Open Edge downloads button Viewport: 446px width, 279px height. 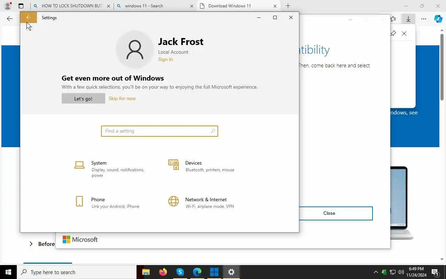click(x=408, y=19)
